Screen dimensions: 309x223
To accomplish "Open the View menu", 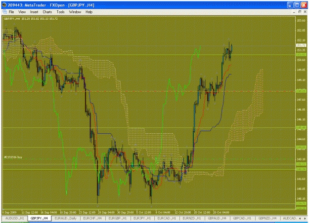I will pyautogui.click(x=22, y=12).
